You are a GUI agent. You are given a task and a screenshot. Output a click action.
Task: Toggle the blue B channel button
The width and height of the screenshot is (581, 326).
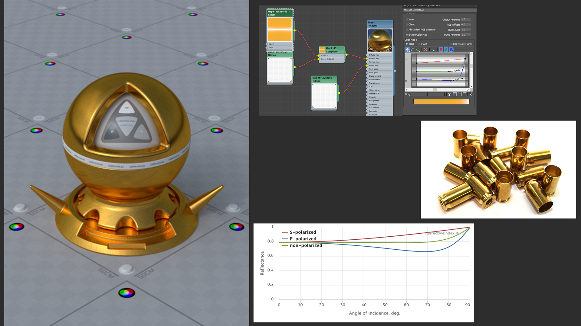[451, 50]
